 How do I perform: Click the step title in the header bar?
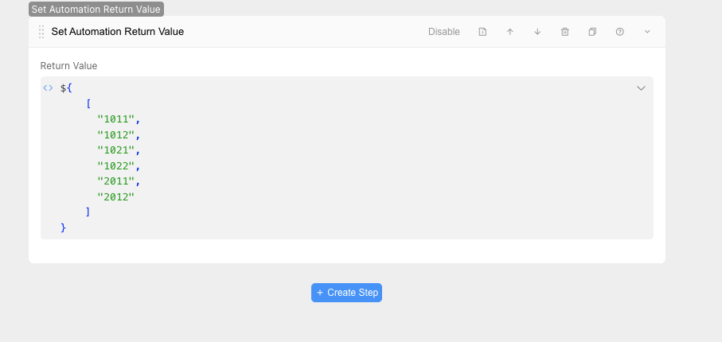click(118, 32)
